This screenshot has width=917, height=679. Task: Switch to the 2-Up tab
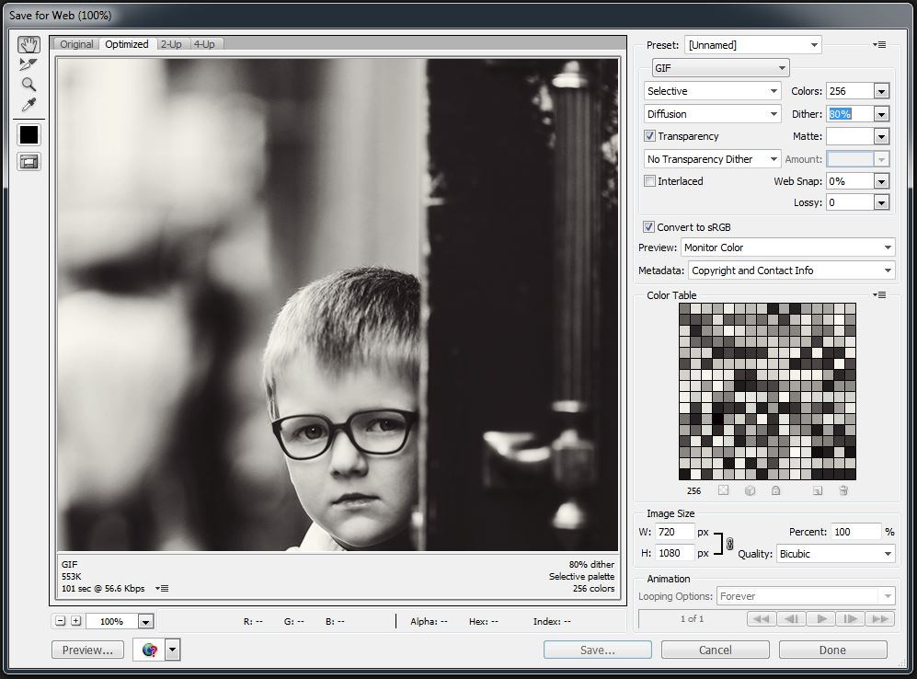pyautogui.click(x=171, y=44)
